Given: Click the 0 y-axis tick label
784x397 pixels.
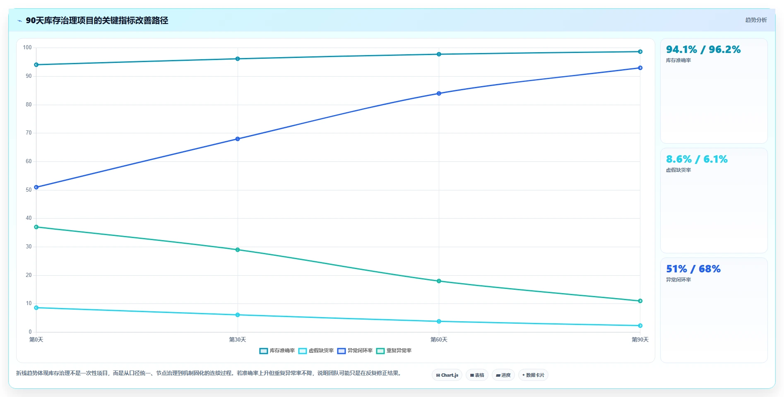Looking at the screenshot, I should pos(30,332).
